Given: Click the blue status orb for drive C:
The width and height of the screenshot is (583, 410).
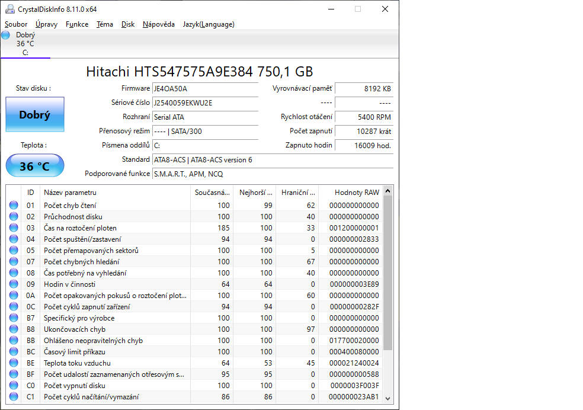Looking at the screenshot, I should [6, 35].
